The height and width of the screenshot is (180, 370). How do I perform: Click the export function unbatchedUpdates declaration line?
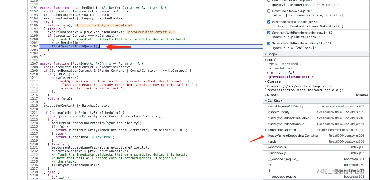click(x=103, y=7)
